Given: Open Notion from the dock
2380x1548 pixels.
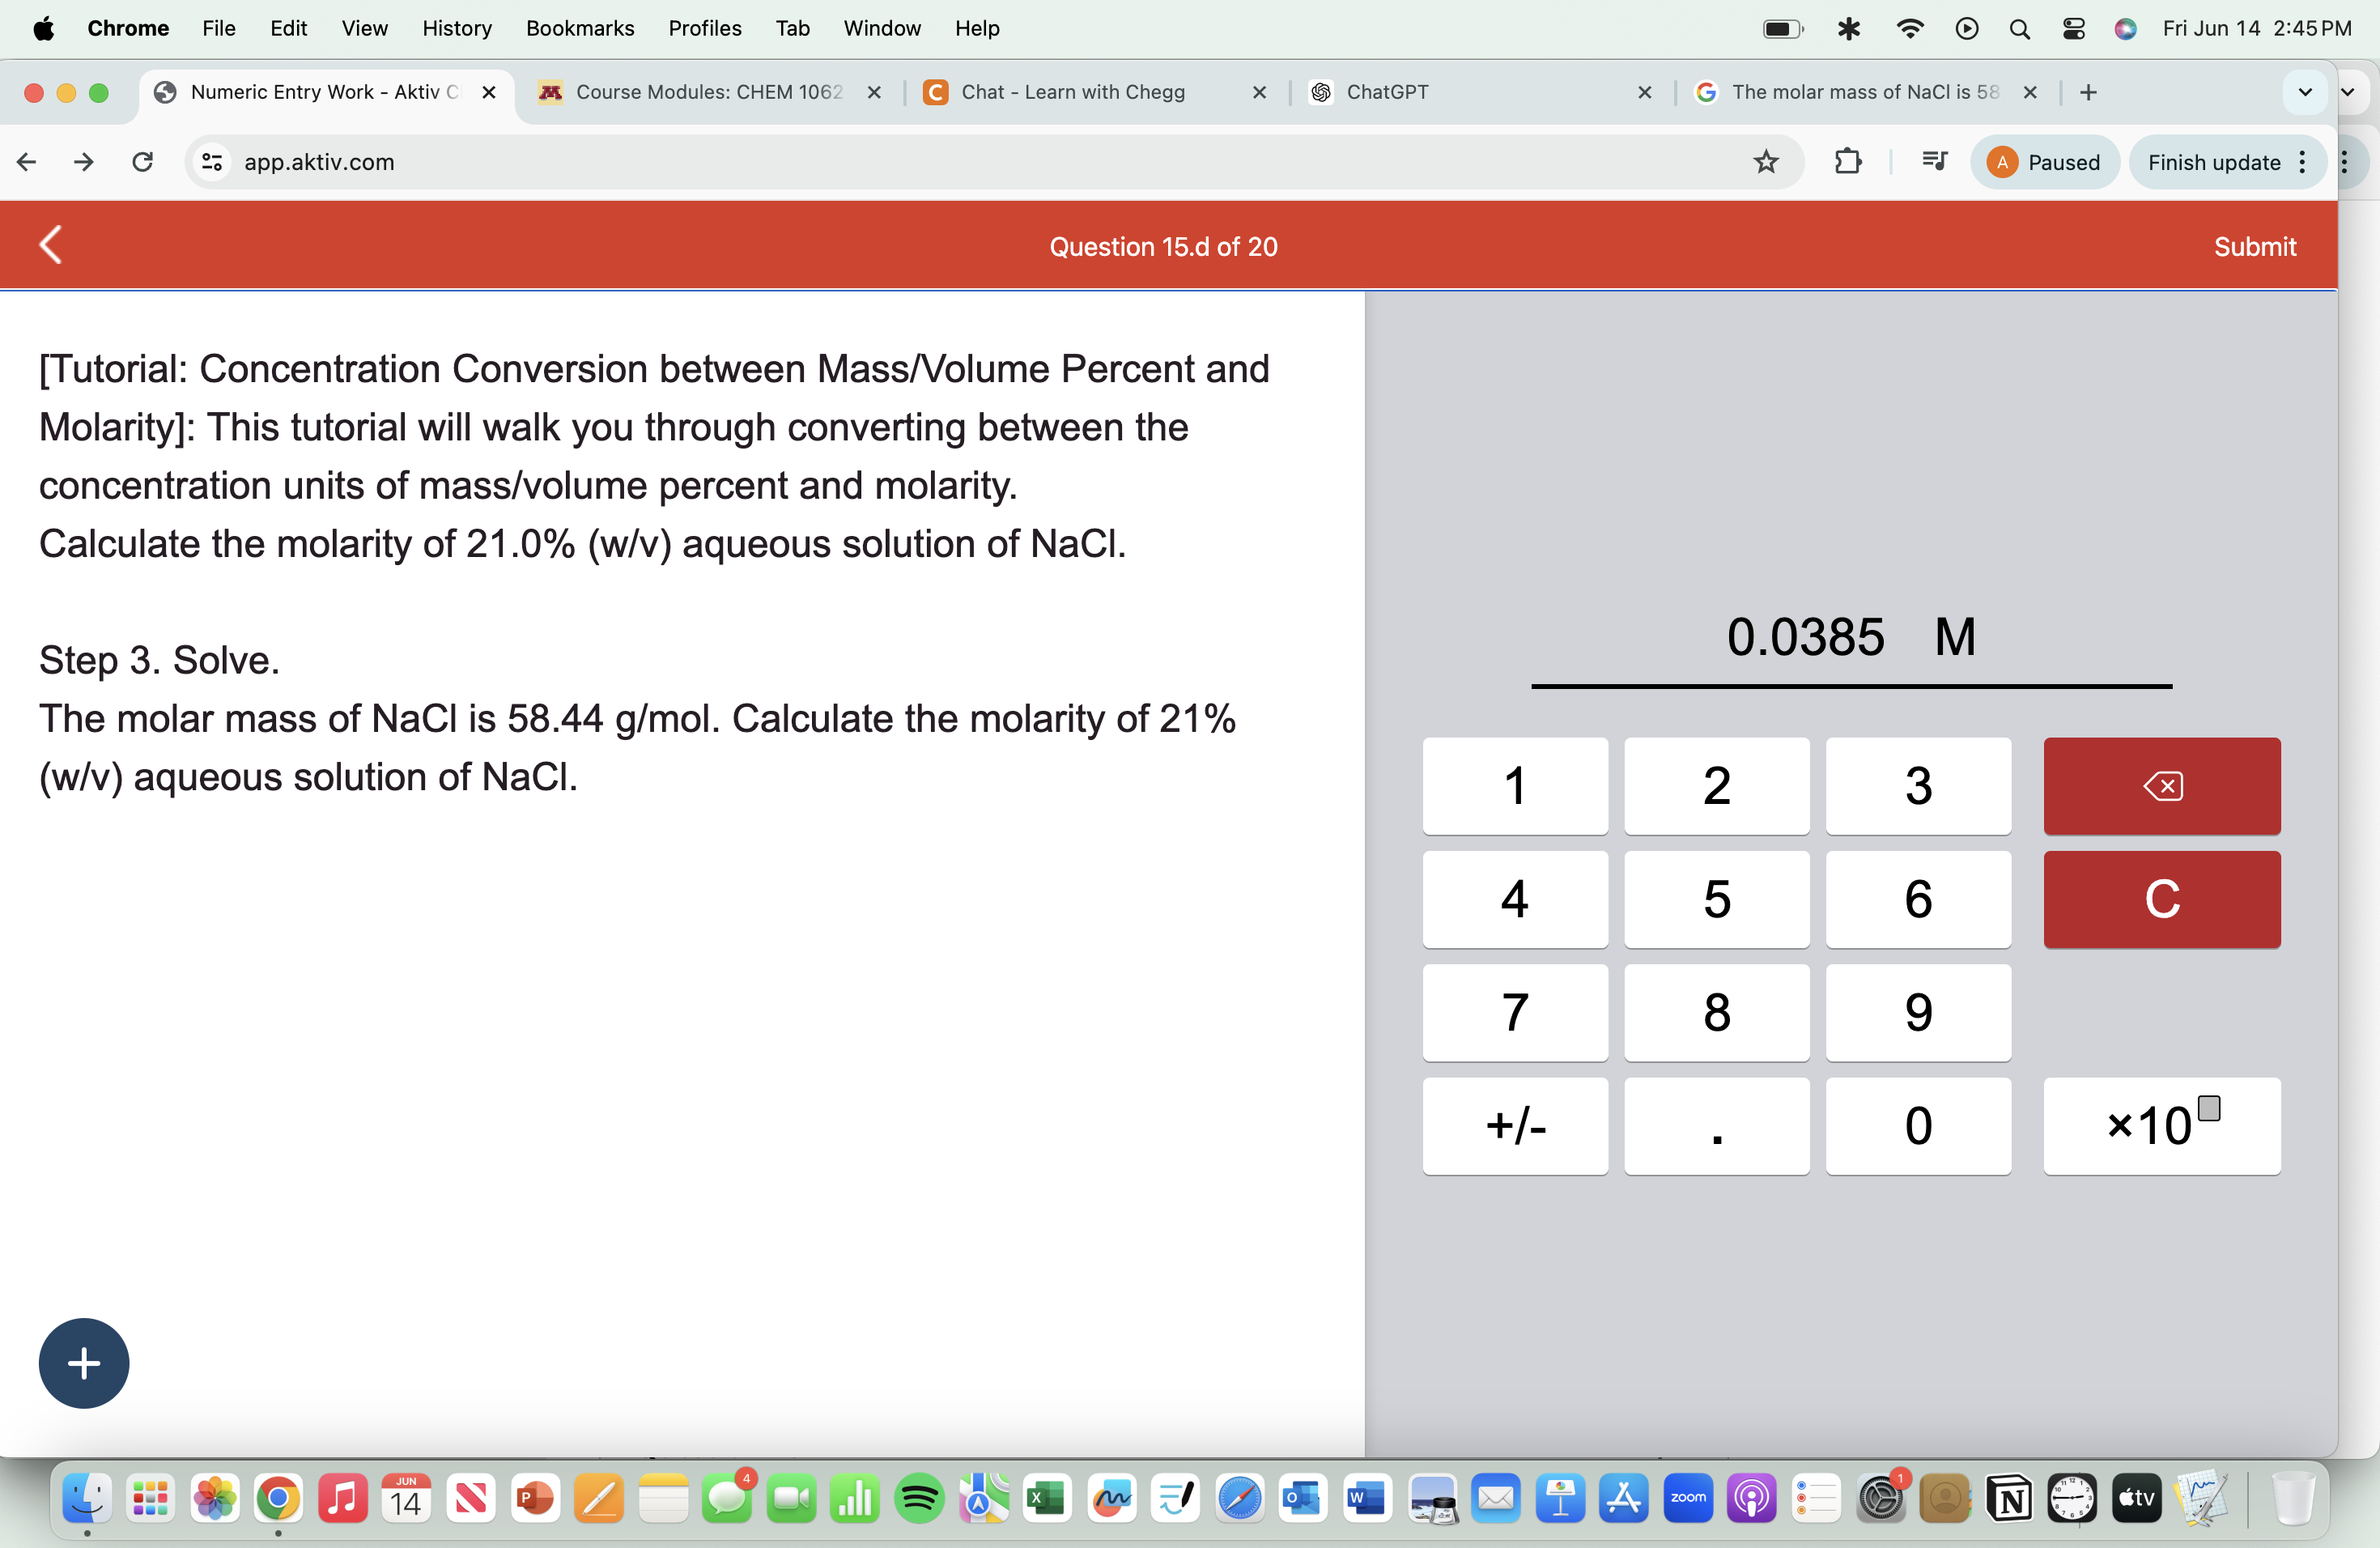Looking at the screenshot, I should click(x=2010, y=1498).
